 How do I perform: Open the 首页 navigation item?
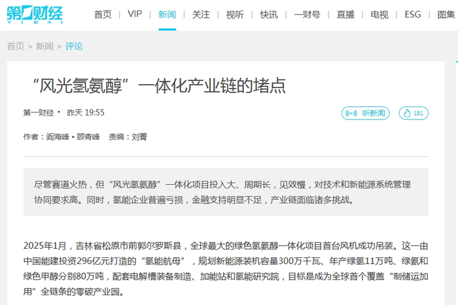point(103,14)
